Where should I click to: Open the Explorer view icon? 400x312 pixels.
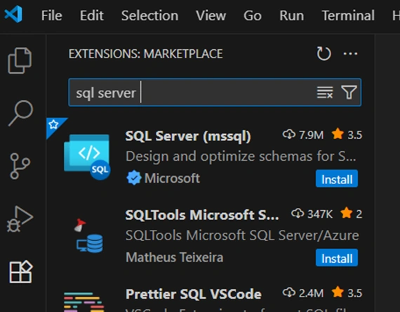point(20,60)
